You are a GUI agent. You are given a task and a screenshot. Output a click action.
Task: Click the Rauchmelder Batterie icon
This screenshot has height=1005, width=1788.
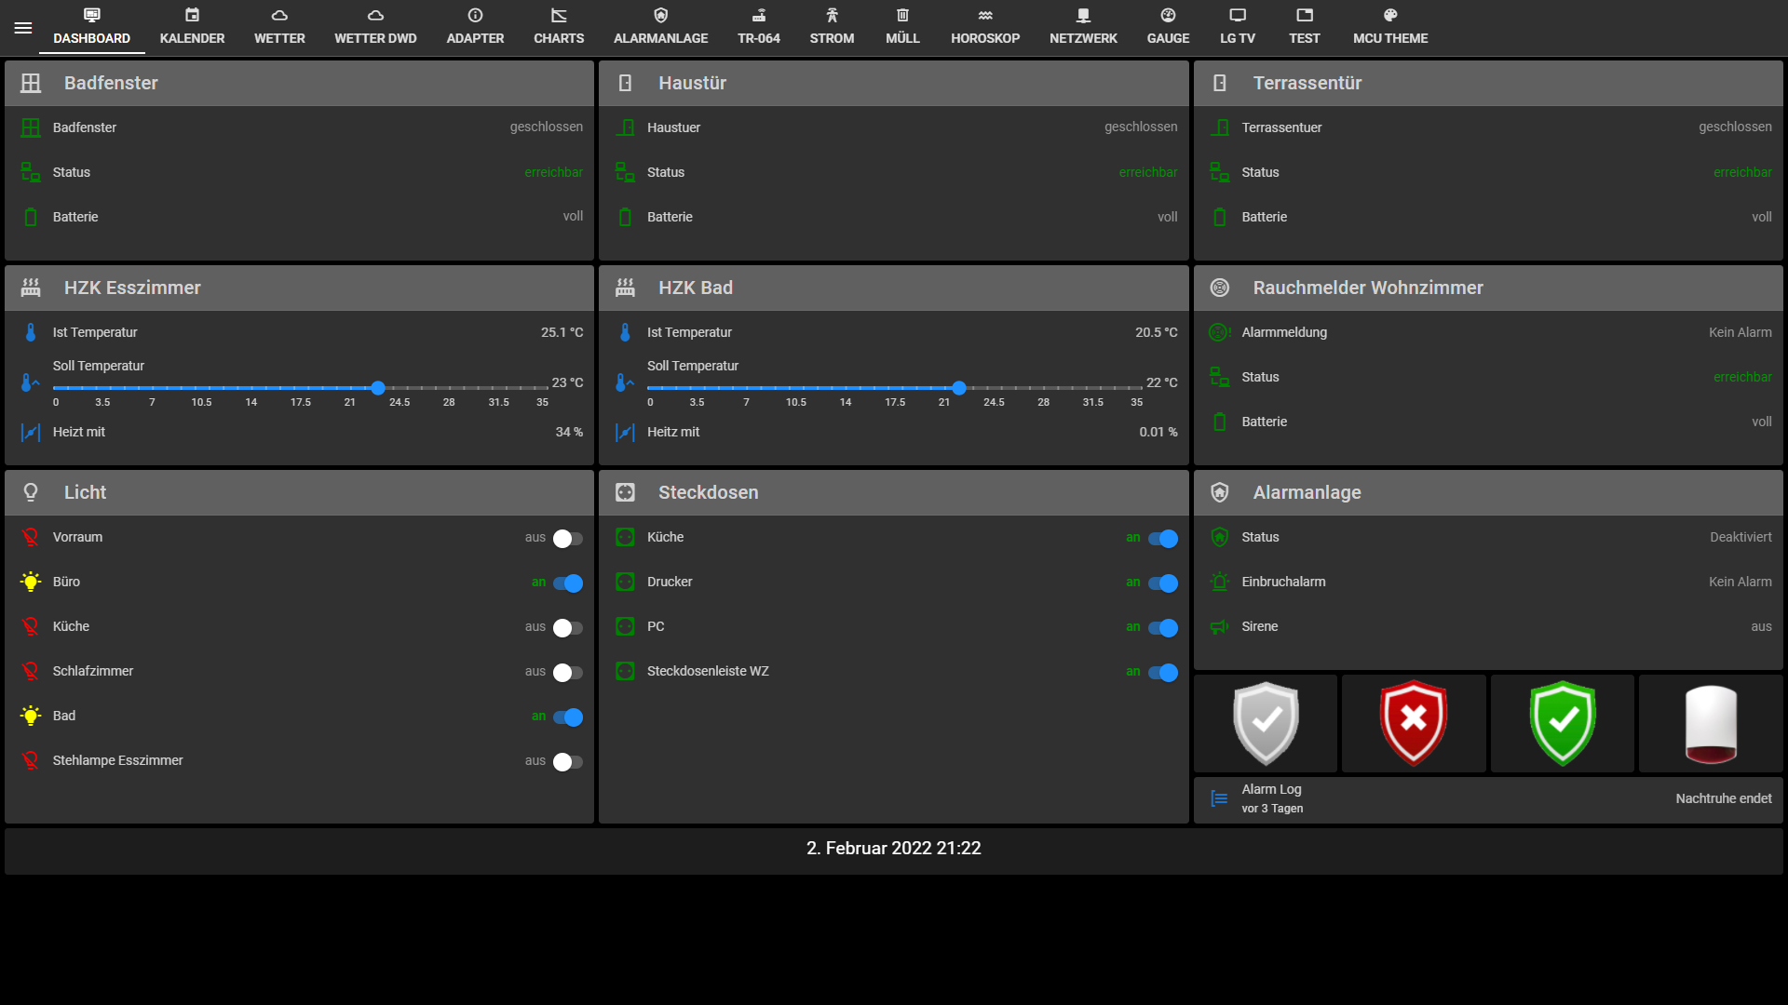coord(1219,422)
